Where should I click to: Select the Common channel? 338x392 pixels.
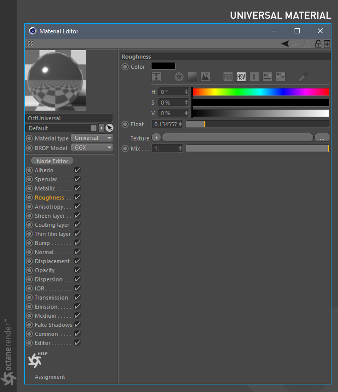(46, 334)
